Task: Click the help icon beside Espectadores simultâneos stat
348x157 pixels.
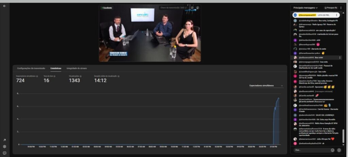Action: coord(37,76)
